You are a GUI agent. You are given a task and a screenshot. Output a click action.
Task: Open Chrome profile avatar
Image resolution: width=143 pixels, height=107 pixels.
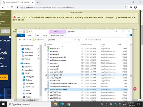click(x=136, y=7)
